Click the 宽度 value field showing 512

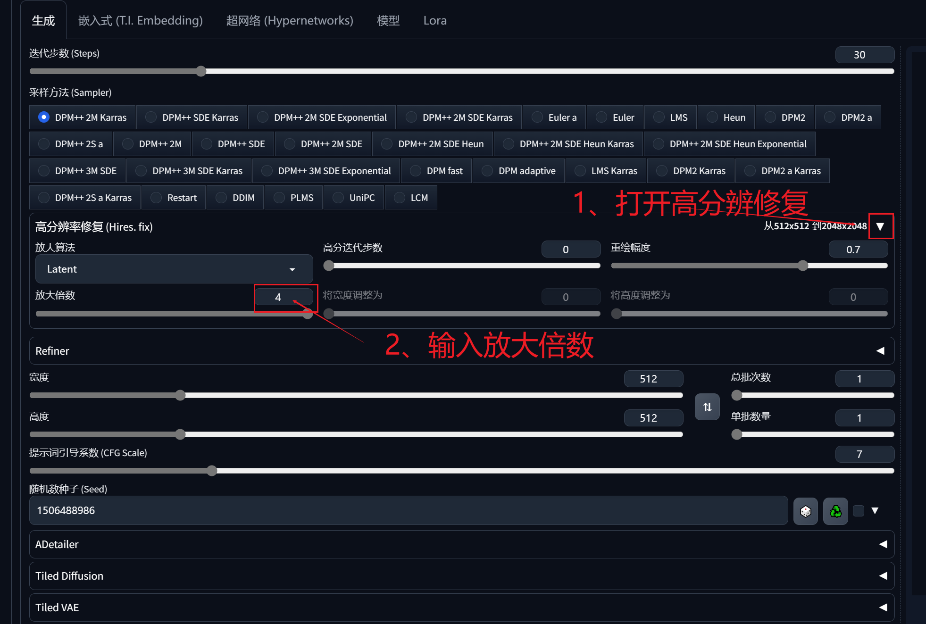[653, 379]
